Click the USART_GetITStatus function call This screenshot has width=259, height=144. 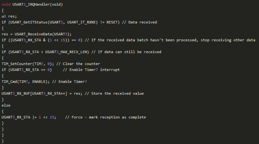pyautogui.click(x=28, y=22)
